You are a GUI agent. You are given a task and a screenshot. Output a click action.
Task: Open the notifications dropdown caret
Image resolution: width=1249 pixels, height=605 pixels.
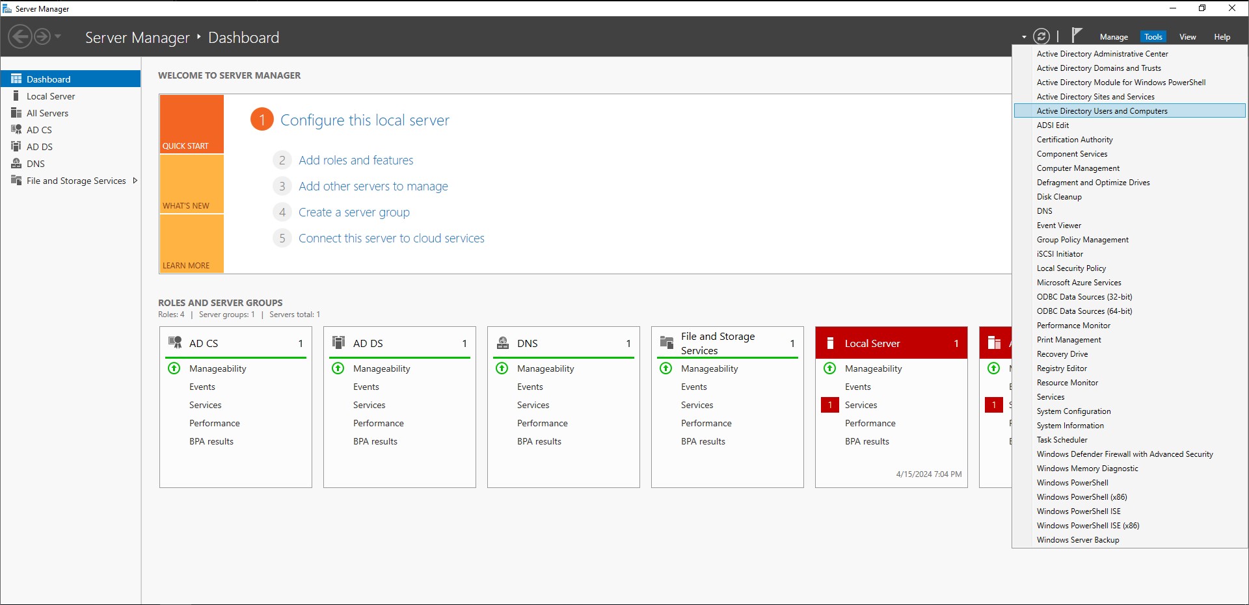point(1023,38)
